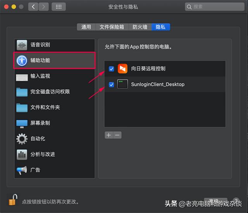Viewport: 248px width, 213px height.
Task: Click the 辅助功能 accessibility icon
Action: point(22,60)
